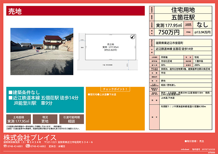Image resolution: width=218 pixels, height=154 pixels.
Task: Click the 750万円 price field
Action: (169, 32)
